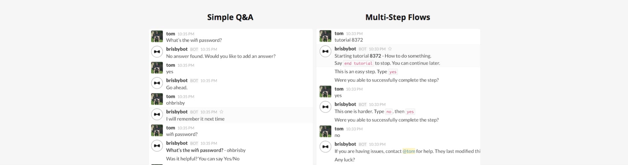
Task: Click the 'end tutorial' code snippet
Action: pos(358,63)
